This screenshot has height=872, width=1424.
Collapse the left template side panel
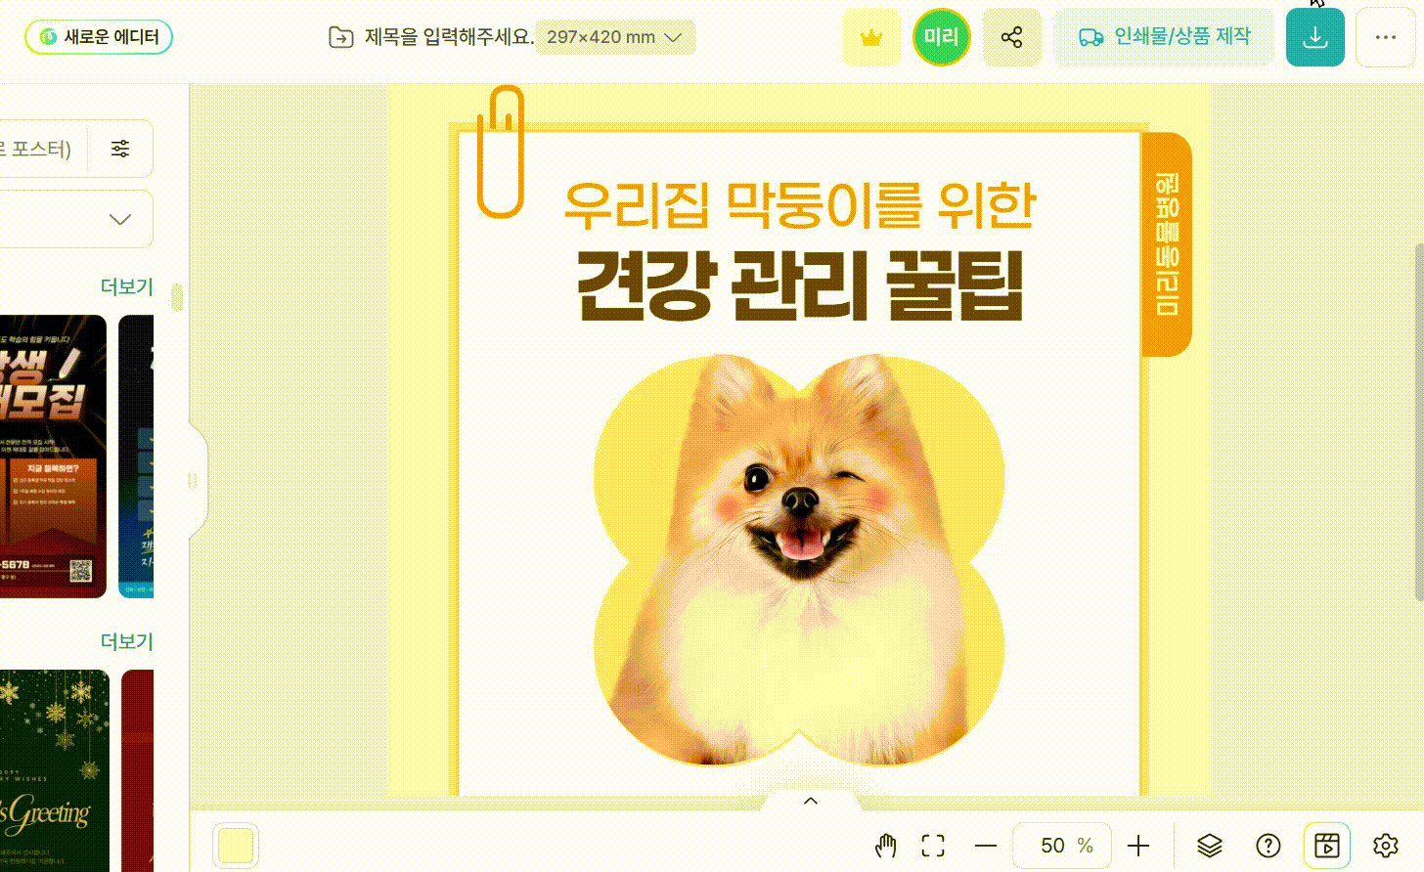pyautogui.click(x=194, y=481)
